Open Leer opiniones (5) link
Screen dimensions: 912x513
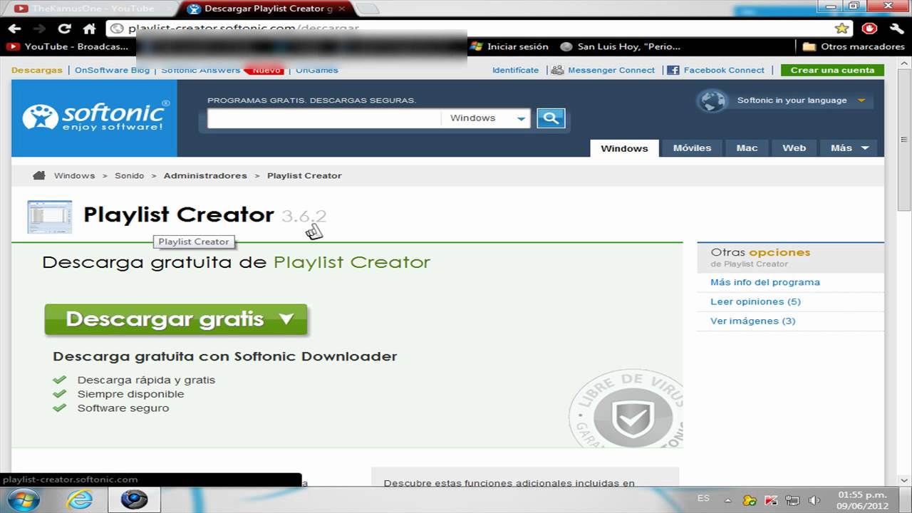[755, 301]
